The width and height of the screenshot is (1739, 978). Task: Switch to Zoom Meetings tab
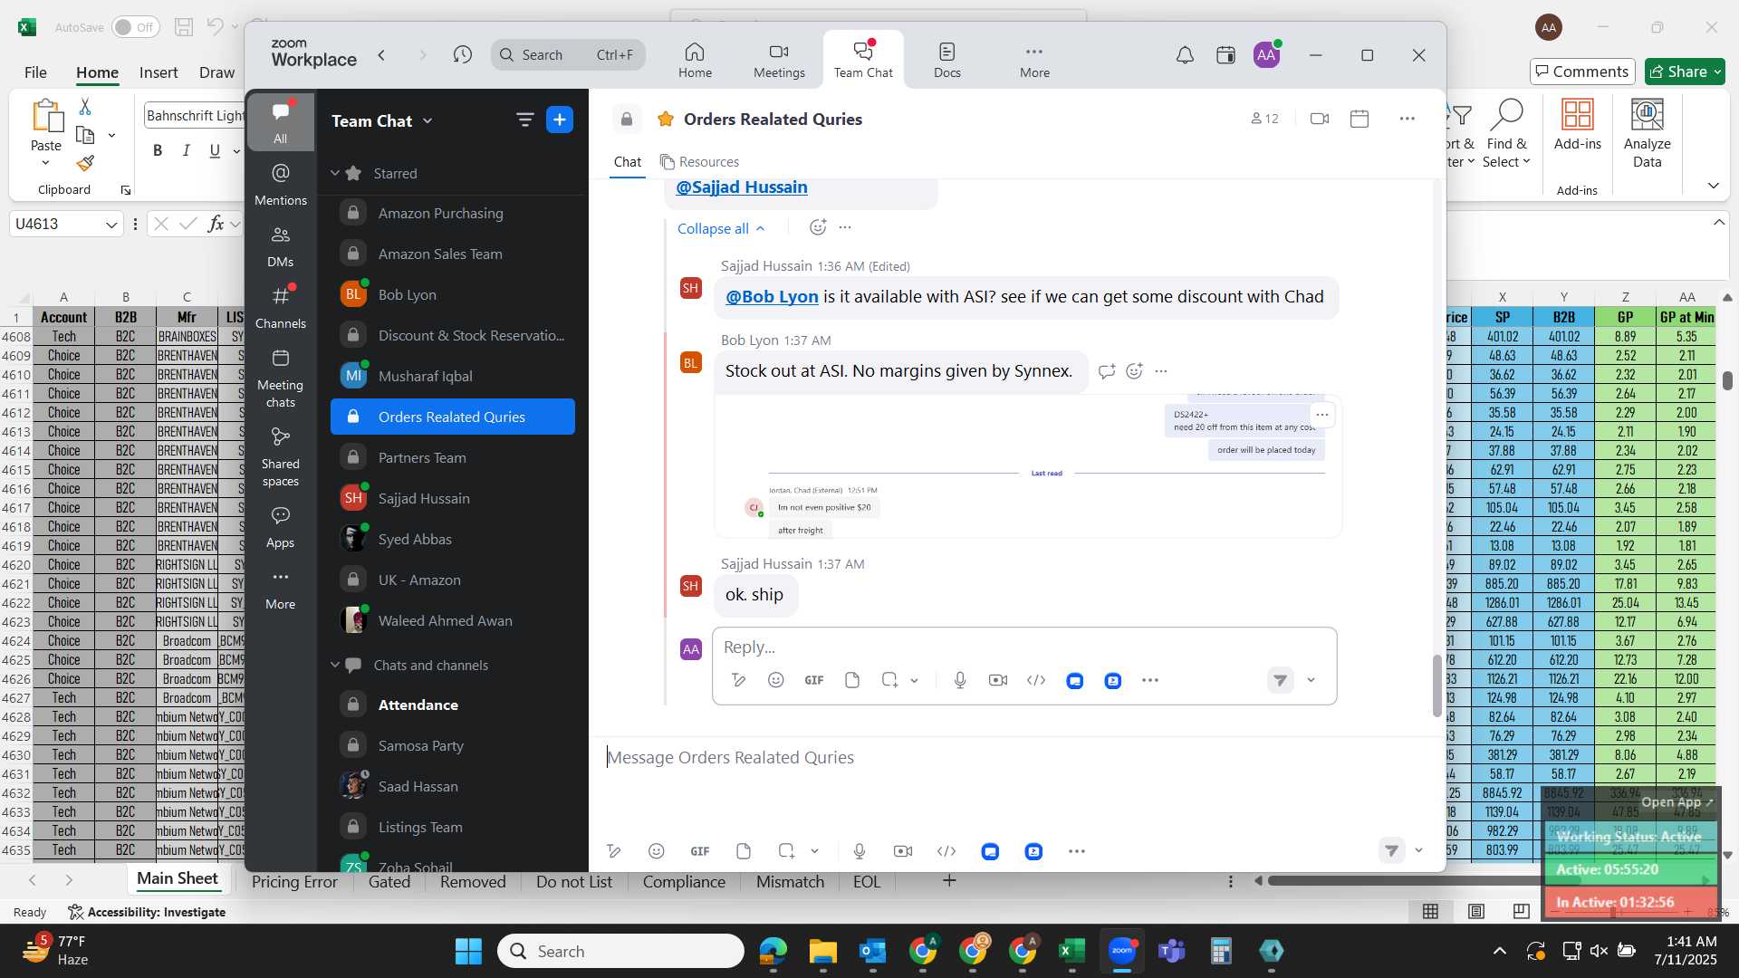pyautogui.click(x=779, y=60)
